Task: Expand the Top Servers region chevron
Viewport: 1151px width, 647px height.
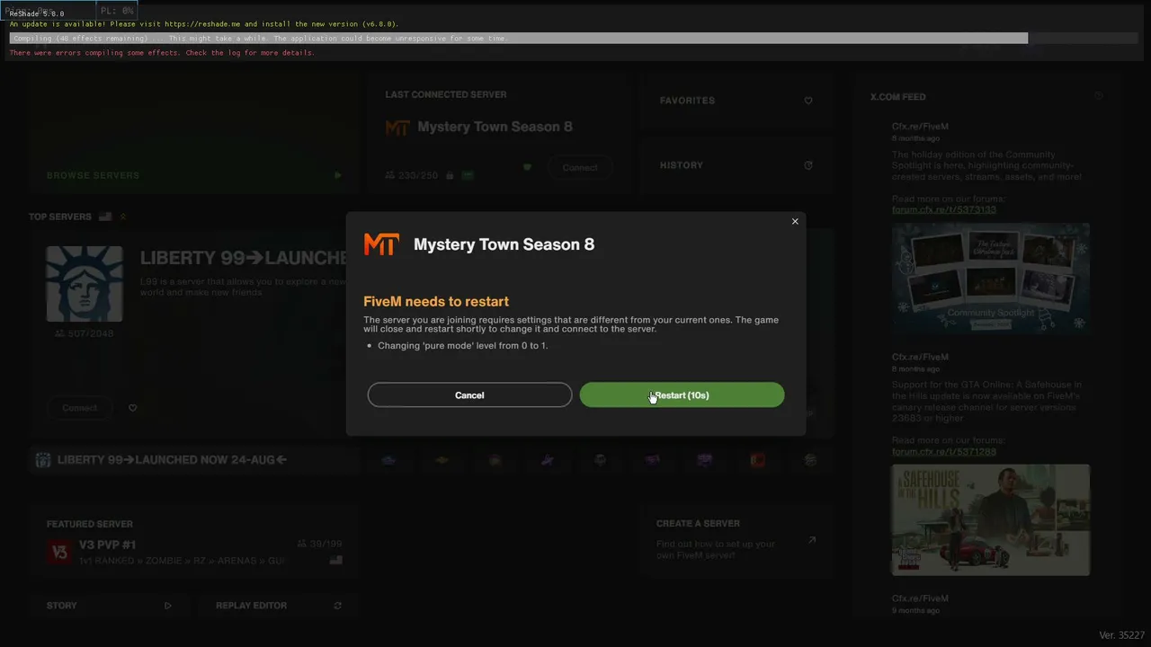Action: (123, 217)
